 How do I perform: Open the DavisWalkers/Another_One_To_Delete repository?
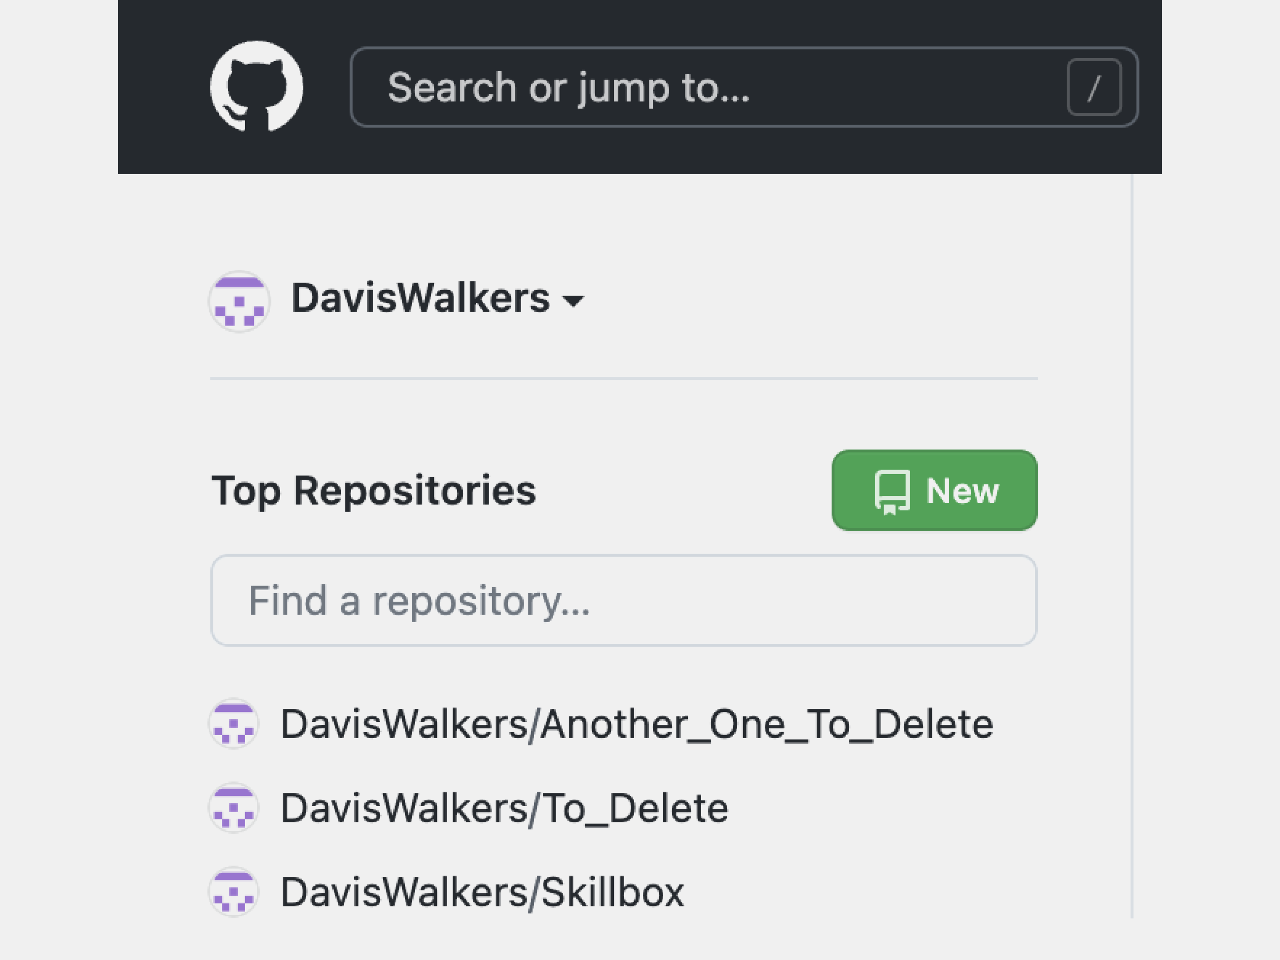[x=637, y=724]
